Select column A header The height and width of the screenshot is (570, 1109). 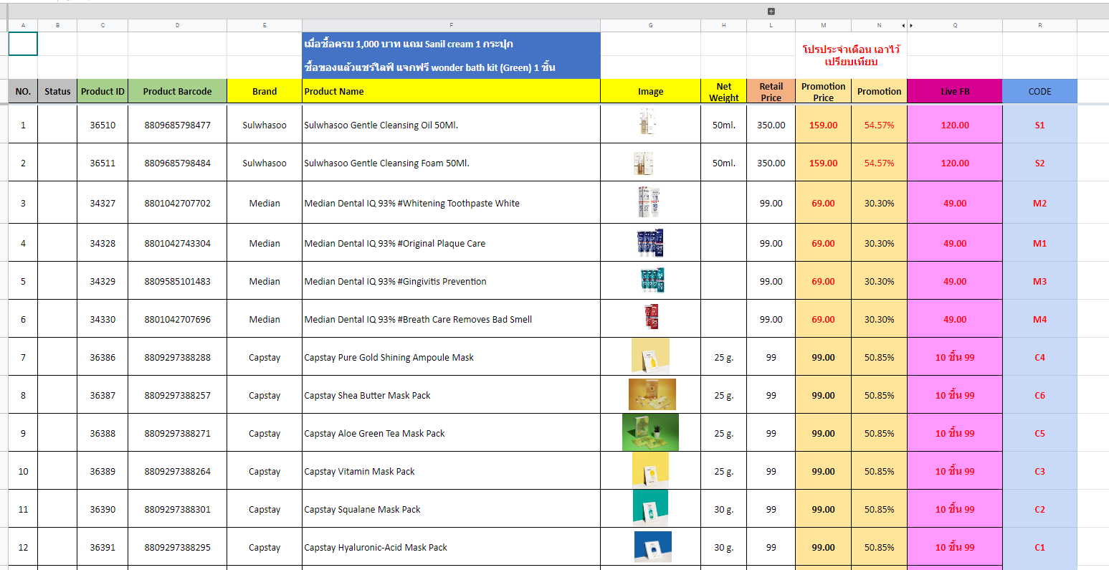(23, 26)
